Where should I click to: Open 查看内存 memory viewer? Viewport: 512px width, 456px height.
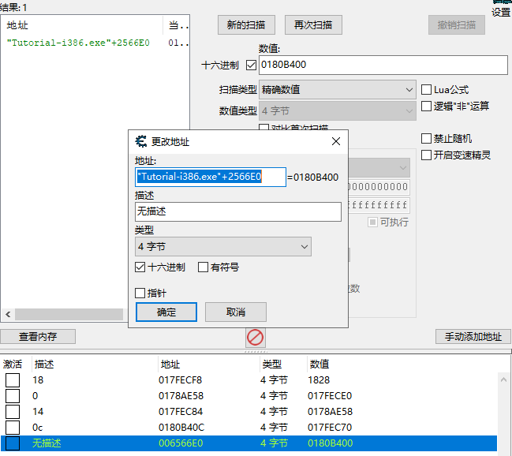point(38,336)
